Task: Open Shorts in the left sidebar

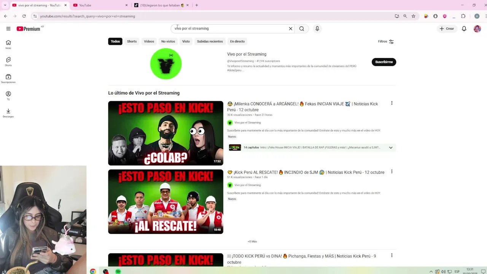Action: tap(8, 62)
